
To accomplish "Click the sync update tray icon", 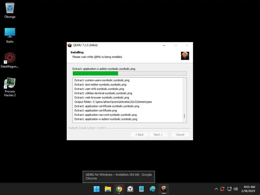I will [x=222, y=189].
